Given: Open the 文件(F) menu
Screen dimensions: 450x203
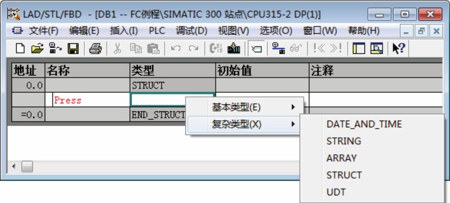Looking at the screenshot, I should click(44, 31).
